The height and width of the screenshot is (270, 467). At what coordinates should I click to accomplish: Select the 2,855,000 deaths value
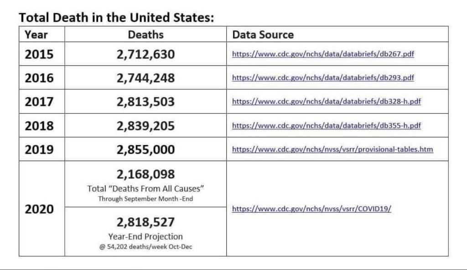[145, 150]
